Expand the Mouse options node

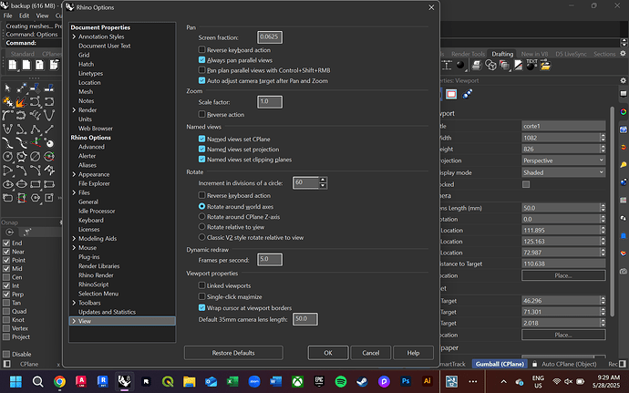[x=74, y=248]
